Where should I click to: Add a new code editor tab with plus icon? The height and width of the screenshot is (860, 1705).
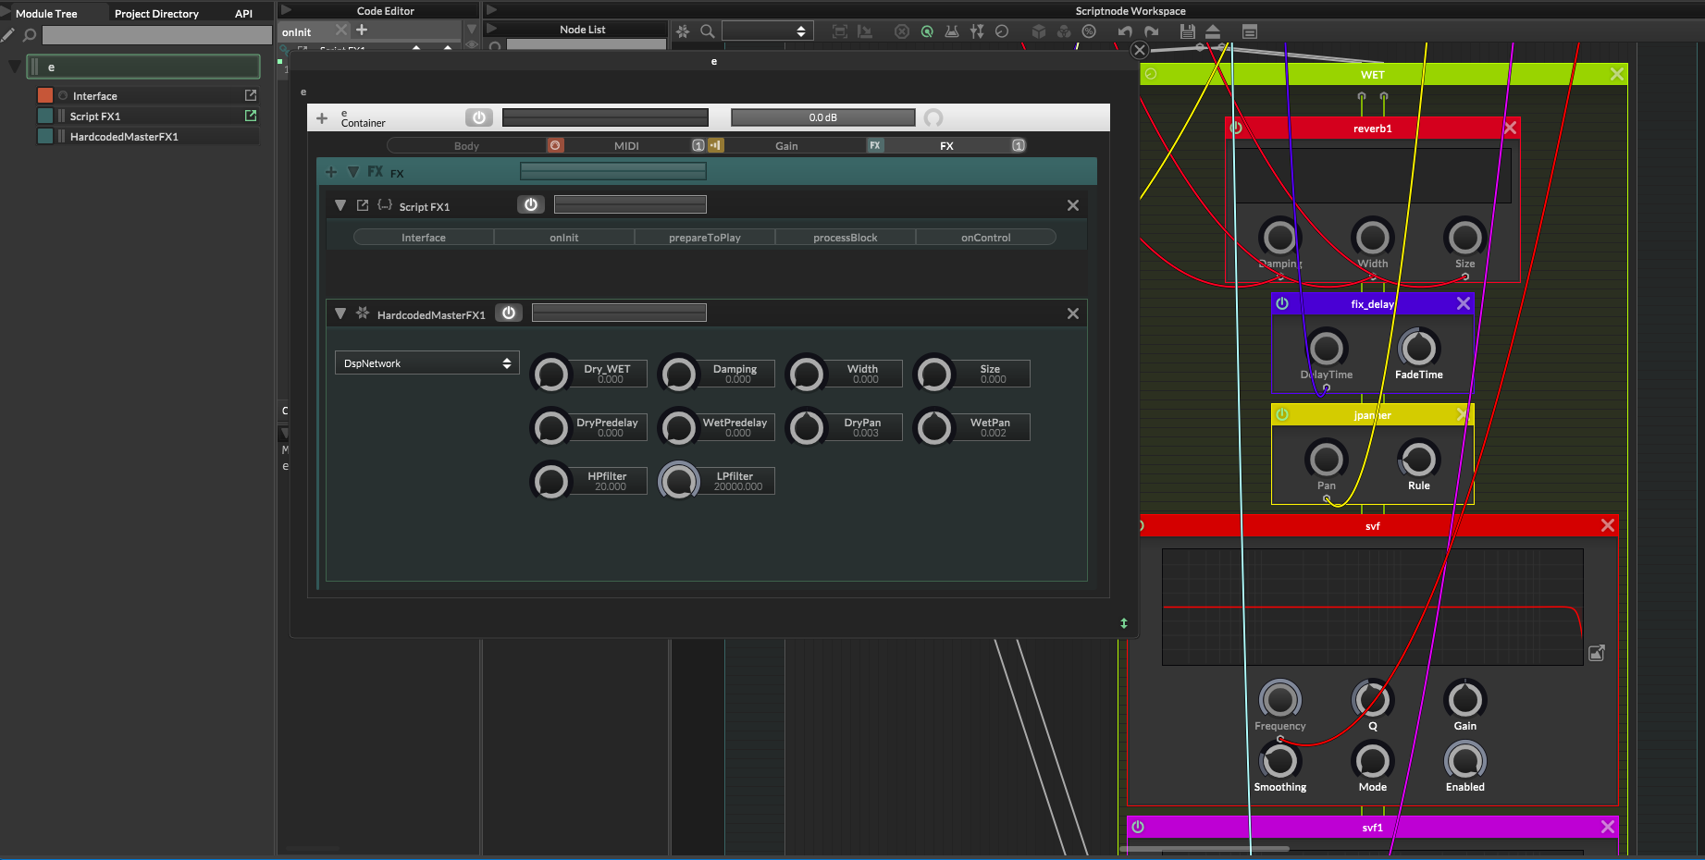[362, 30]
